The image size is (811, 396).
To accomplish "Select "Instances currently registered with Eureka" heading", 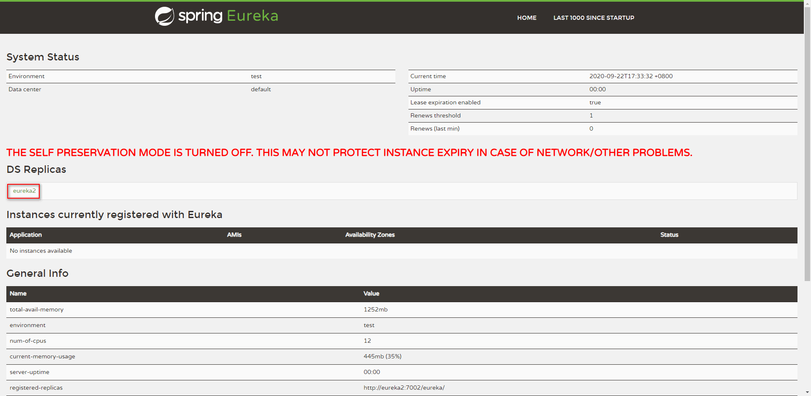I will 114,215.
